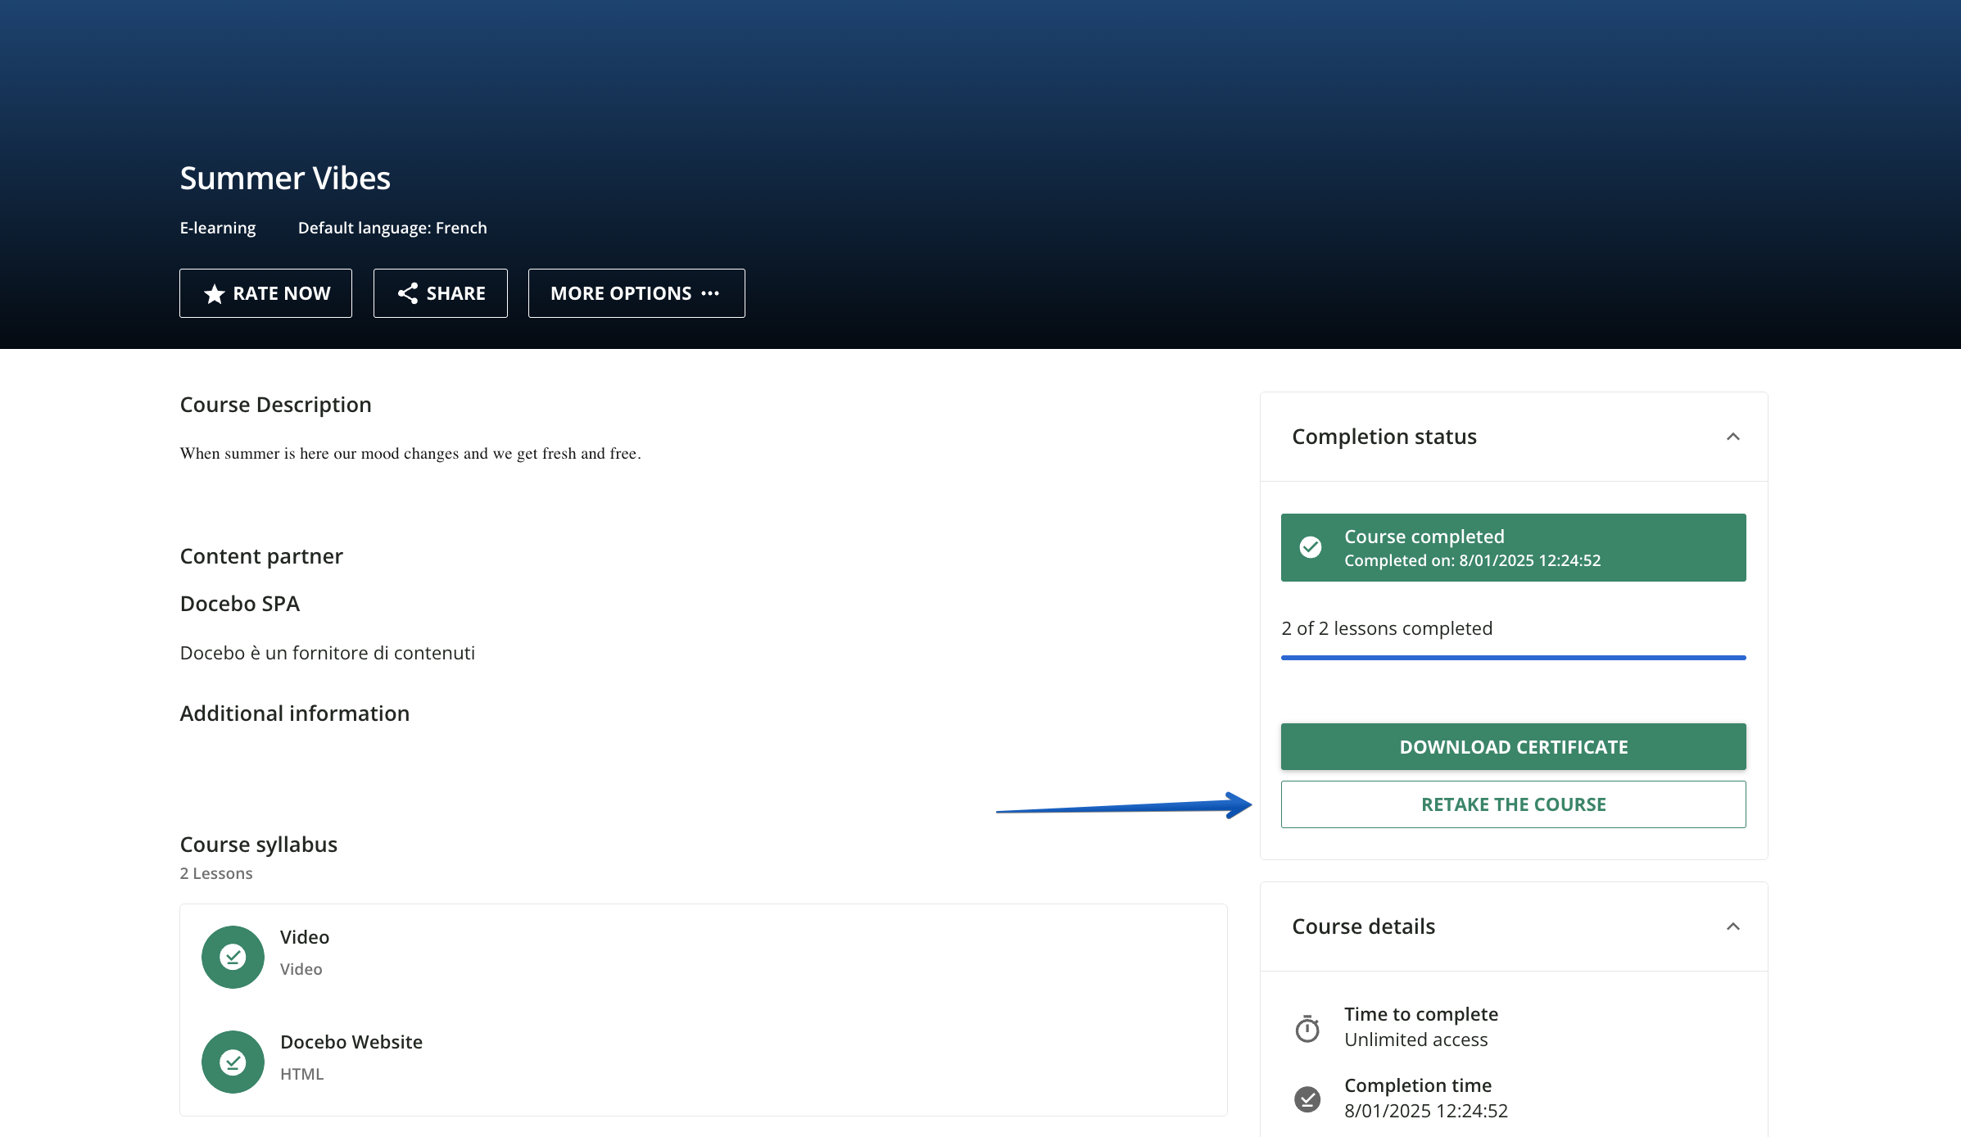The height and width of the screenshot is (1137, 1961).
Task: Click the star icon in Rate Now
Action: coord(214,294)
